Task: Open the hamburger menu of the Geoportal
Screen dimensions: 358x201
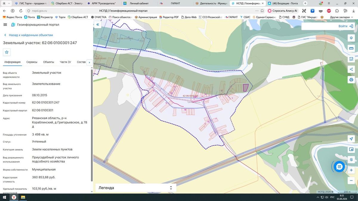Action: pos(5,25)
